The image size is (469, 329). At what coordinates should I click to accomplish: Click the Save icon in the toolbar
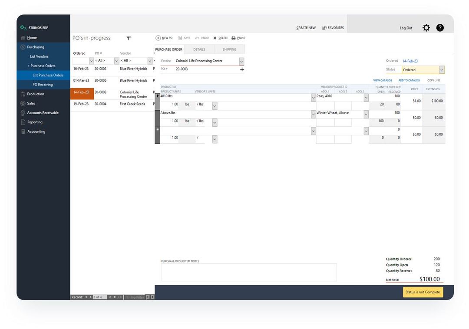184,38
